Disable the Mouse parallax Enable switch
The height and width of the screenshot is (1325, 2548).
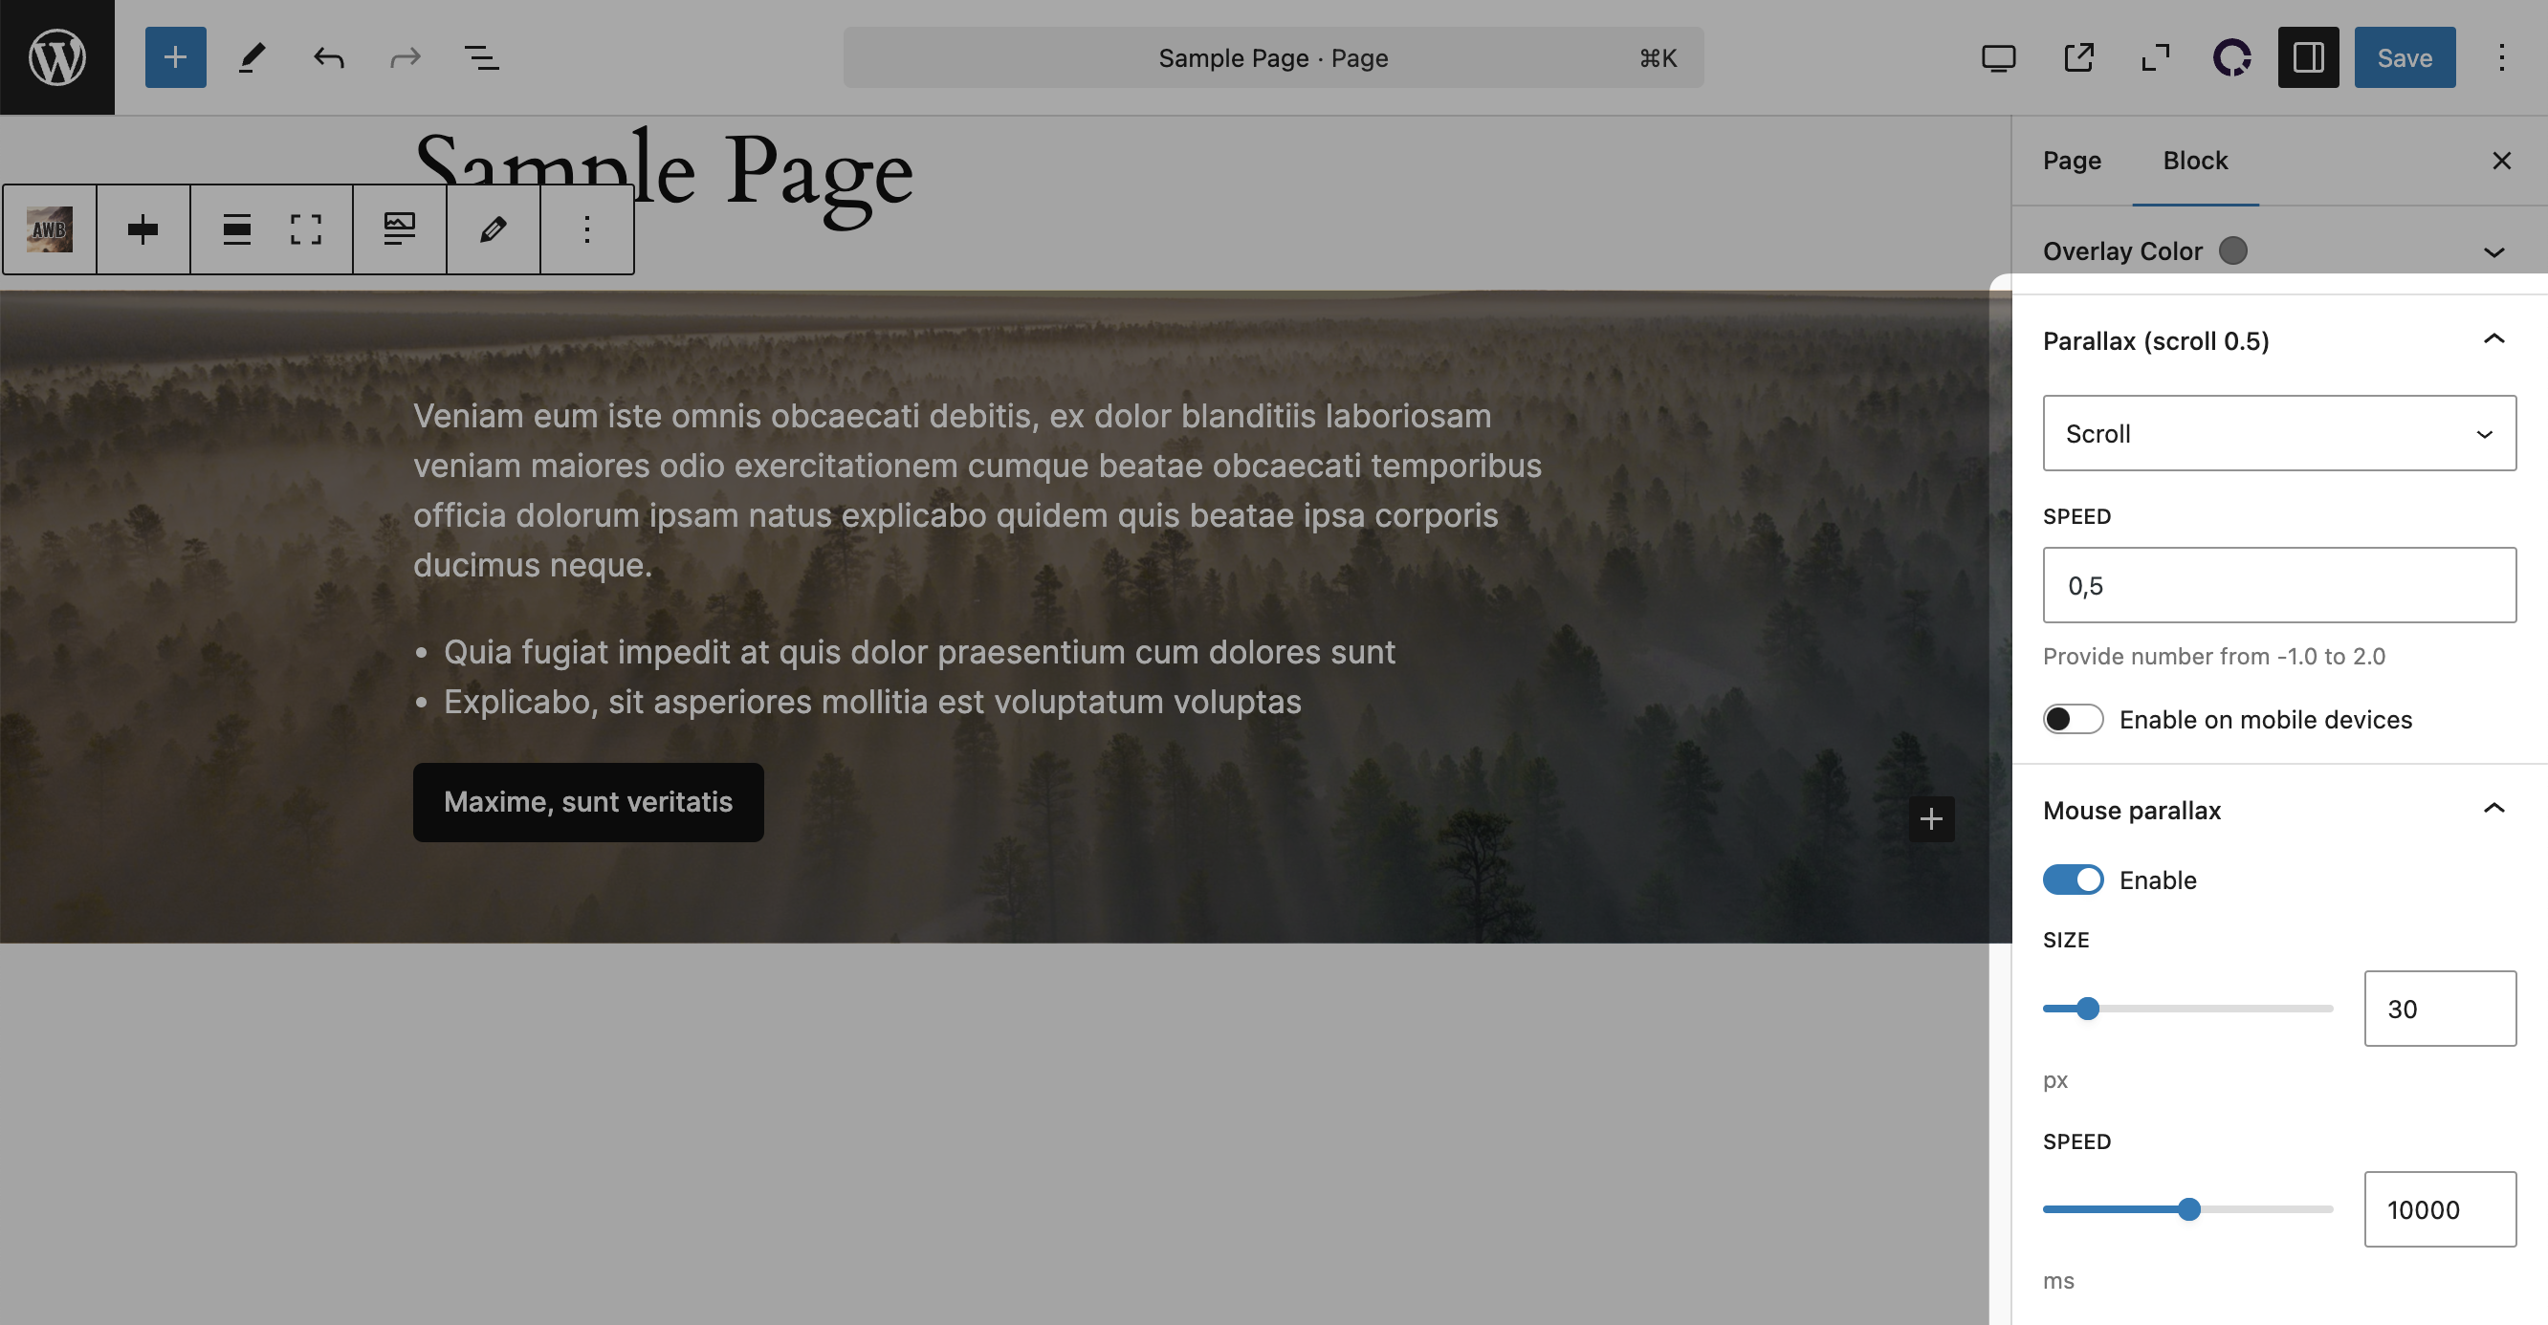tap(2073, 880)
